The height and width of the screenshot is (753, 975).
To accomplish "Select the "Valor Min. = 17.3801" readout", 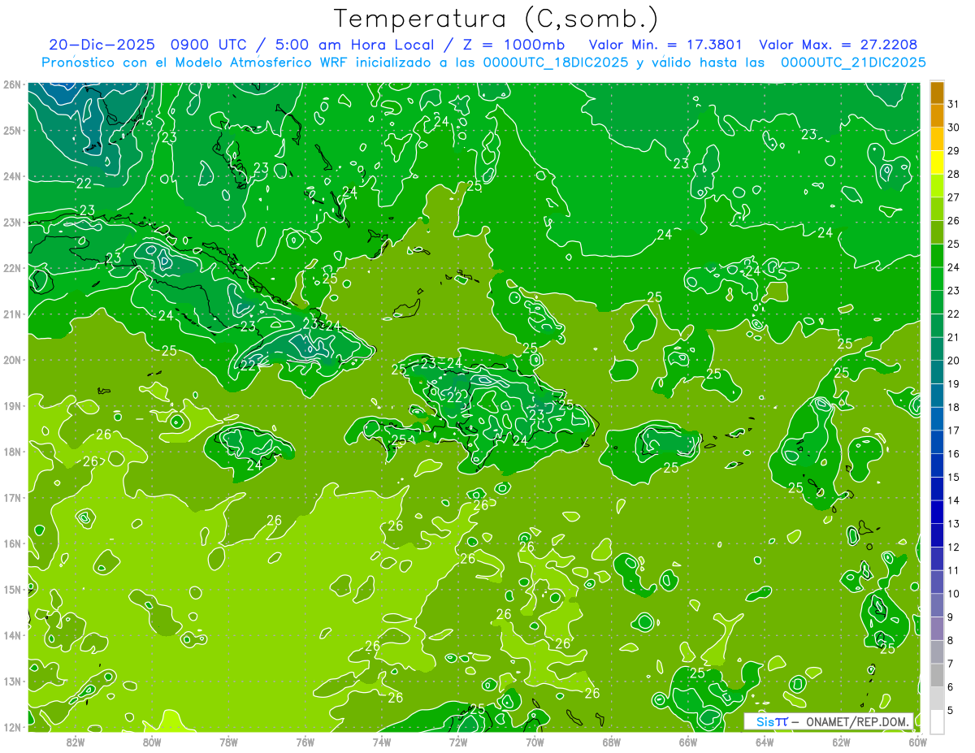I will pyautogui.click(x=665, y=45).
